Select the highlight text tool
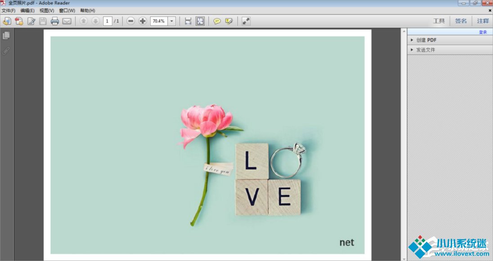The width and height of the screenshot is (493, 261). click(229, 21)
